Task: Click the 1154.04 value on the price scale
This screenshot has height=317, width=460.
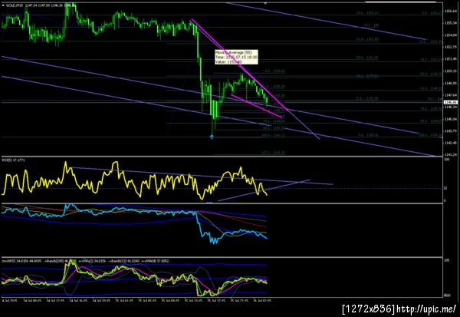Action: (451, 35)
